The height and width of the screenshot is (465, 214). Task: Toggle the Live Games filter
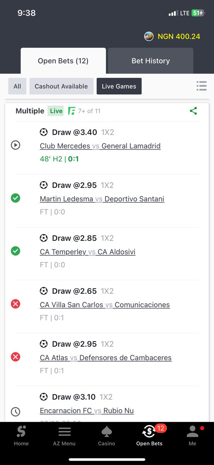[119, 86]
